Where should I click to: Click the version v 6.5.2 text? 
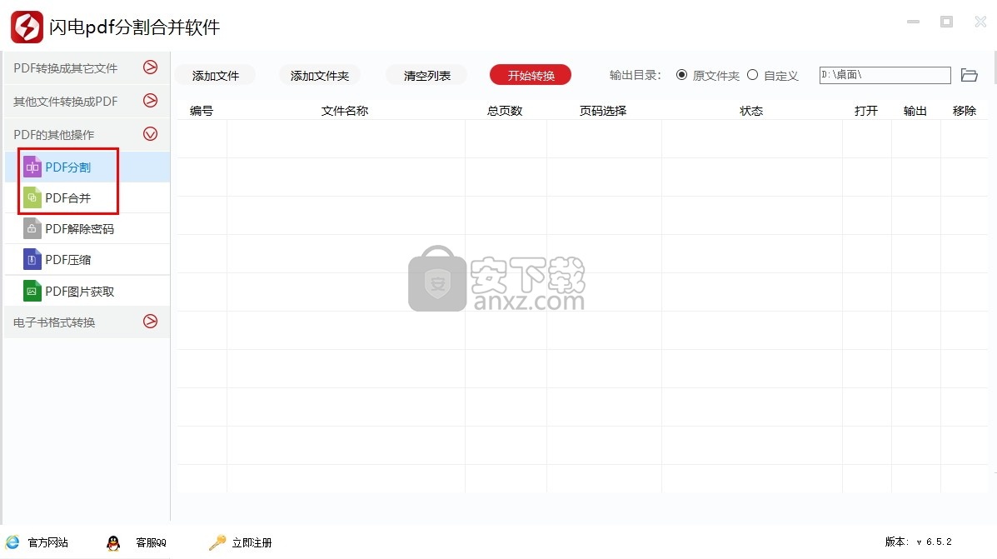coord(918,542)
